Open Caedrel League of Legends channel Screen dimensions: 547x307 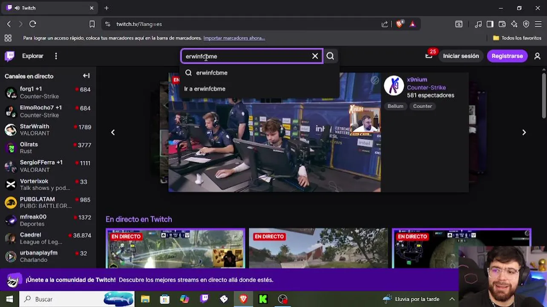coord(48,238)
